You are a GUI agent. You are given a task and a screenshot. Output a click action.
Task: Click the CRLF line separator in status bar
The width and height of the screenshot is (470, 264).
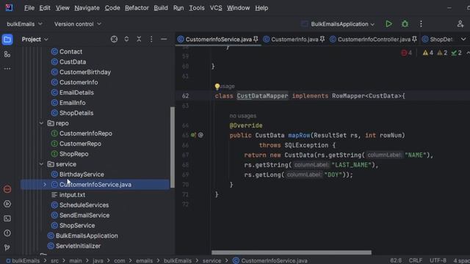416,260
